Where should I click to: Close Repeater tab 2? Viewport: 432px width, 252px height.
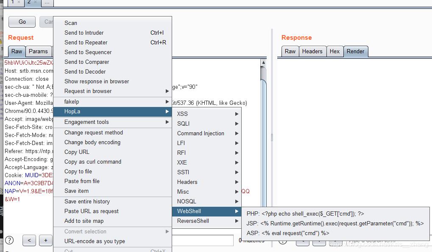click(35, 2)
